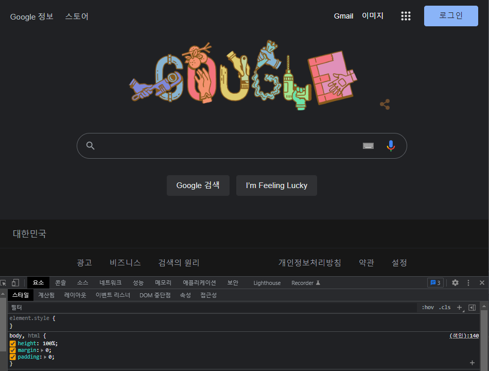Open the 비즈니스 footer link
489x371 pixels.
coord(126,262)
